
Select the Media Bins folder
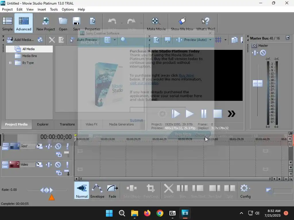click(30, 56)
